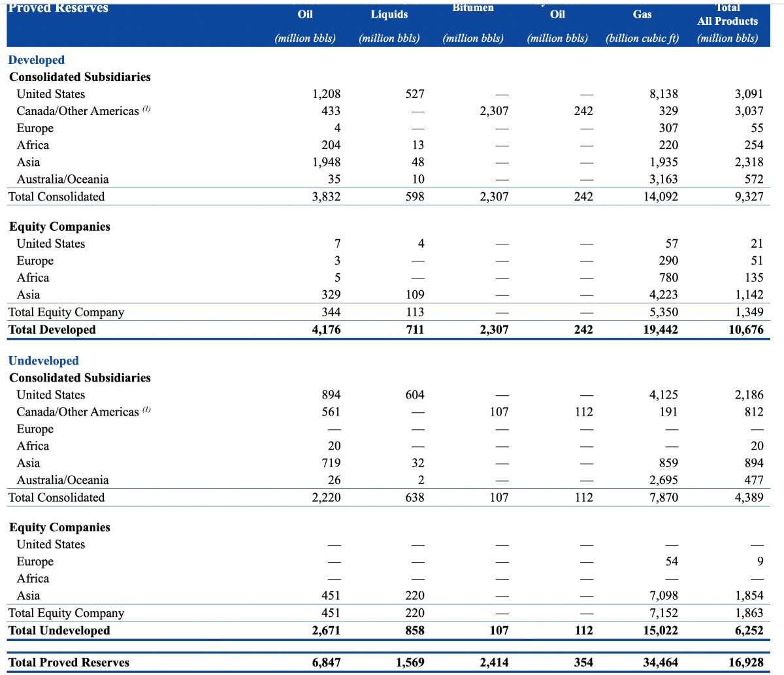Click the (billion cubic ft) unit label
This screenshot has height=675, width=784.
[642, 38]
